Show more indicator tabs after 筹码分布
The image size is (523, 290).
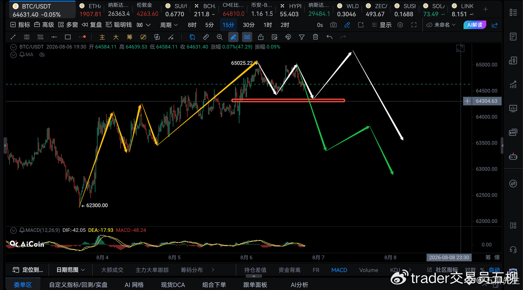click(x=213, y=270)
